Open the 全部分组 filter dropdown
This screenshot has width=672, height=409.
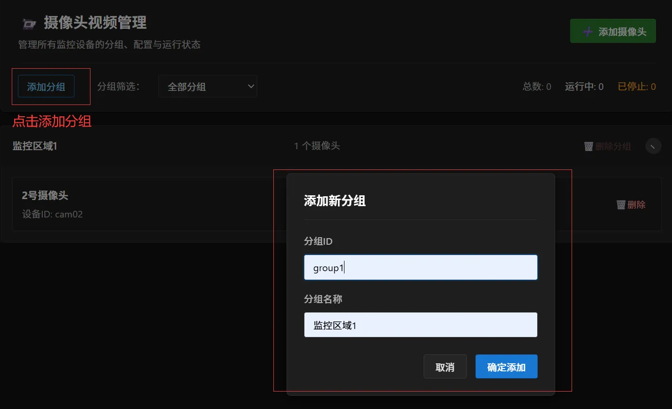coord(207,87)
